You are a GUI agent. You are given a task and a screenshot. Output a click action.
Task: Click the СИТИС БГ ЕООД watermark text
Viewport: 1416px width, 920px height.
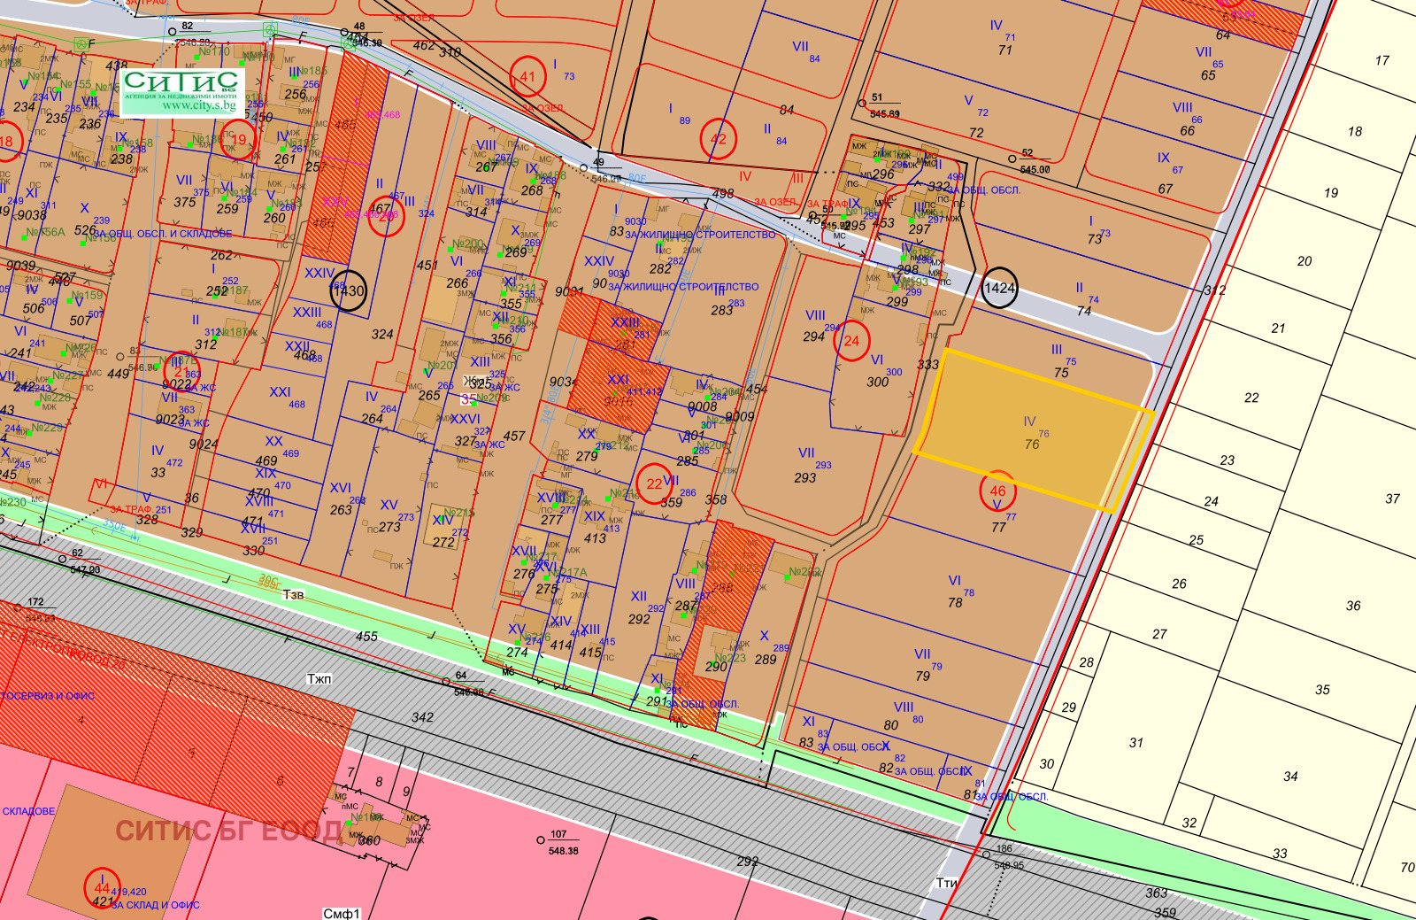(x=228, y=831)
